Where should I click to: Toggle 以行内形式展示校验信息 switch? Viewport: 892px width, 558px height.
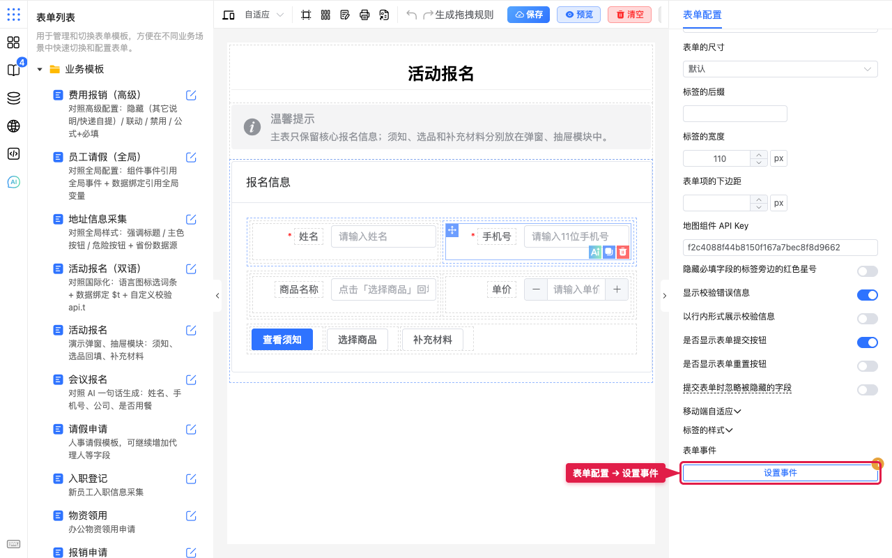[x=868, y=319]
